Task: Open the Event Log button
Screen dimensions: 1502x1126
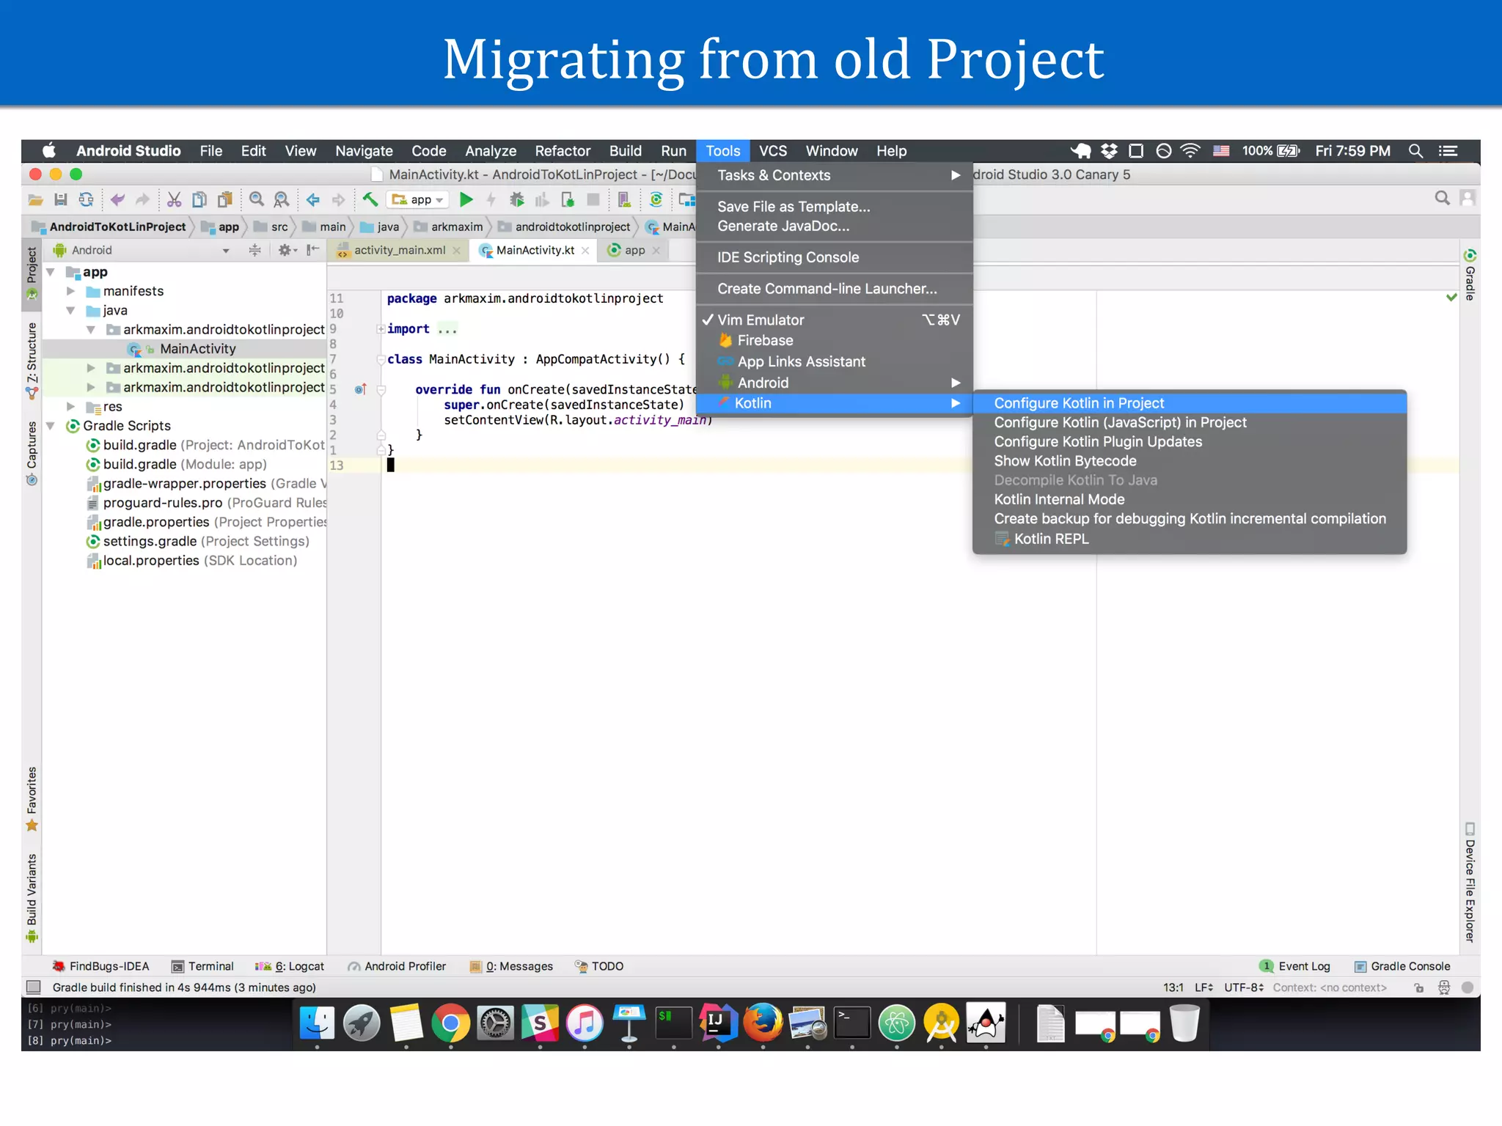Action: point(1295,966)
